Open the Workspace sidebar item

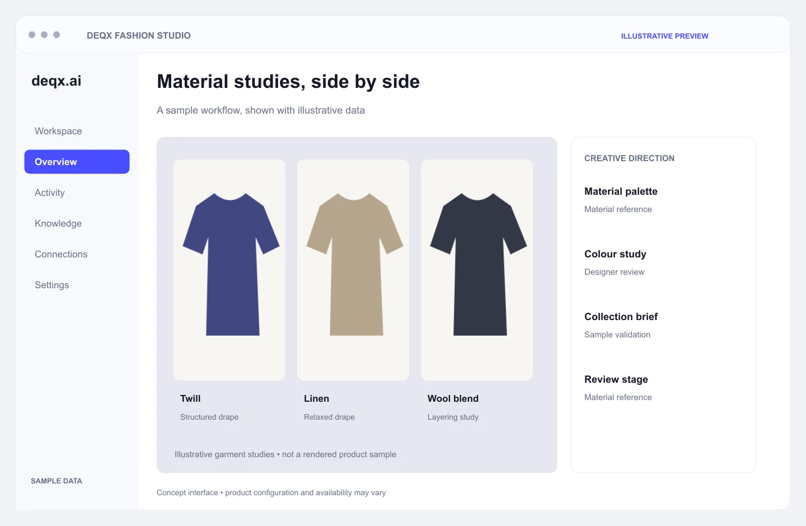tap(58, 131)
